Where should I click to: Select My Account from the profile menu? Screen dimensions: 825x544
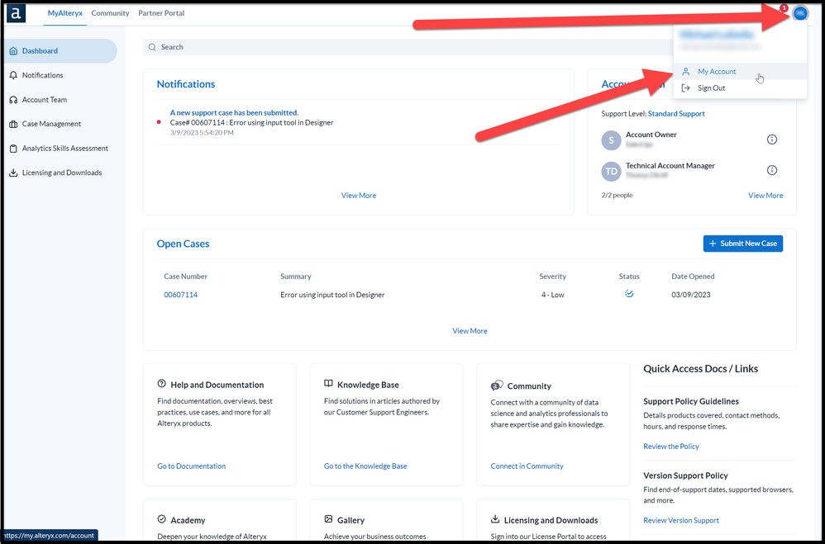tap(740, 72)
